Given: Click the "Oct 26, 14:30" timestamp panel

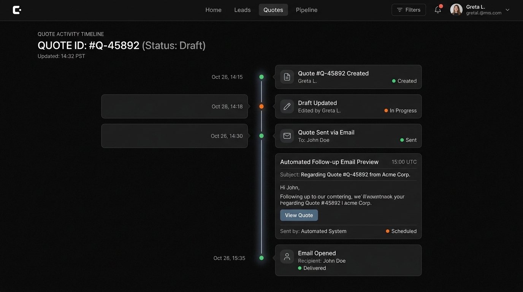Looking at the screenshot, I should [174, 136].
